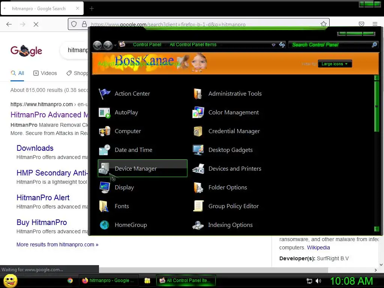Click the Control Panel forward arrow button
The image size is (384, 288).
(x=108, y=45)
